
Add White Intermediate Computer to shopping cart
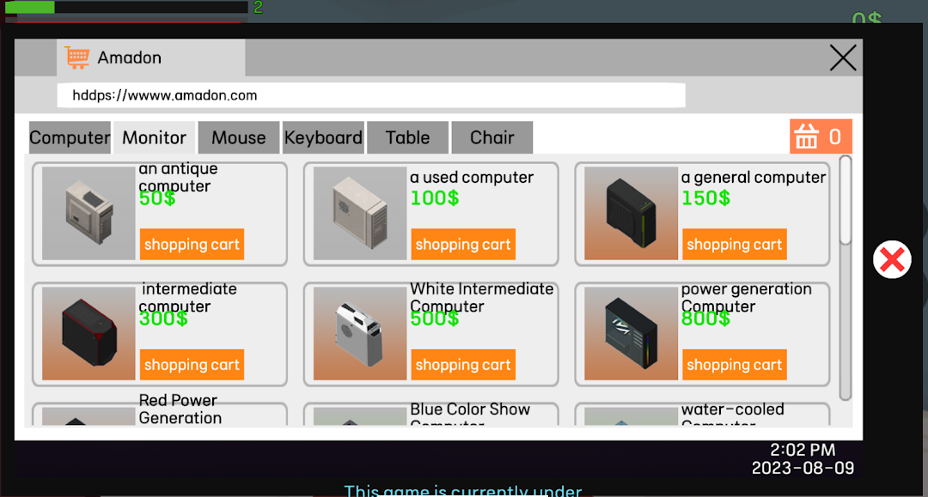(x=463, y=365)
